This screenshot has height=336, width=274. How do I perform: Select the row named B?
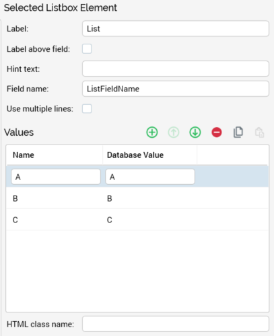click(x=137, y=198)
